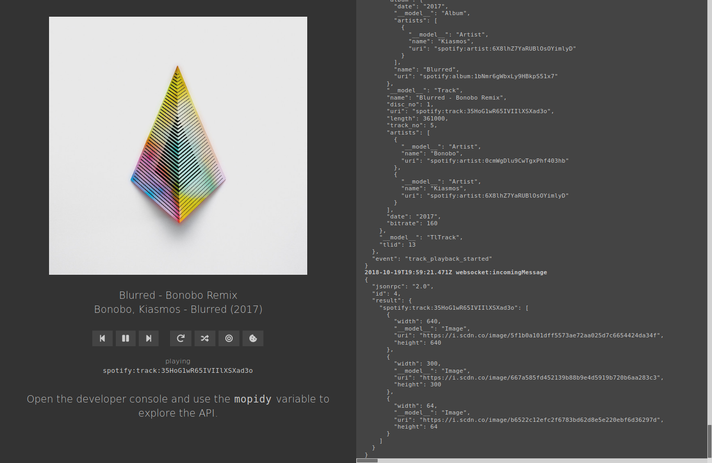Click the '"event": "track_playback_started"' line
The width and height of the screenshot is (712, 463).
click(x=432, y=259)
